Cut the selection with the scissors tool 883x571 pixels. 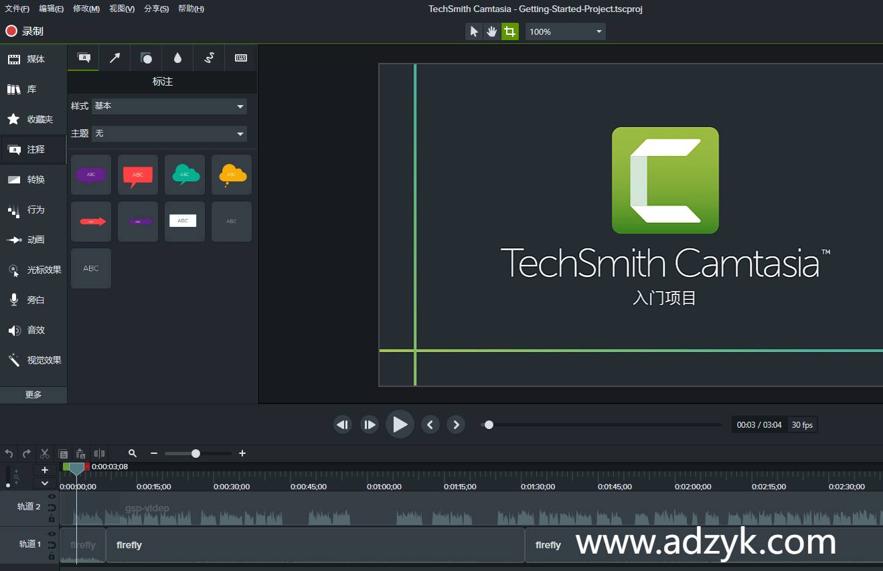tap(44, 453)
